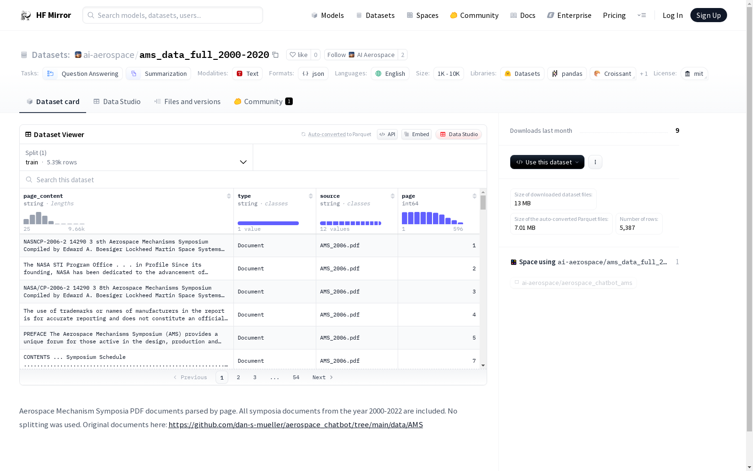Screen dimensions: 753x471
Task: Like the dataset via heart button
Action: point(298,55)
